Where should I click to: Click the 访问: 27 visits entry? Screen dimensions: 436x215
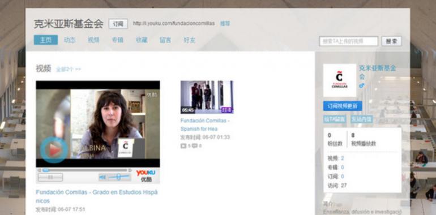pos(337,185)
